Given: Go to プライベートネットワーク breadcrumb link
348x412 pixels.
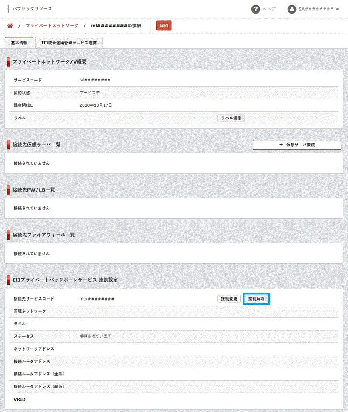Looking at the screenshot, I should tap(52, 26).
